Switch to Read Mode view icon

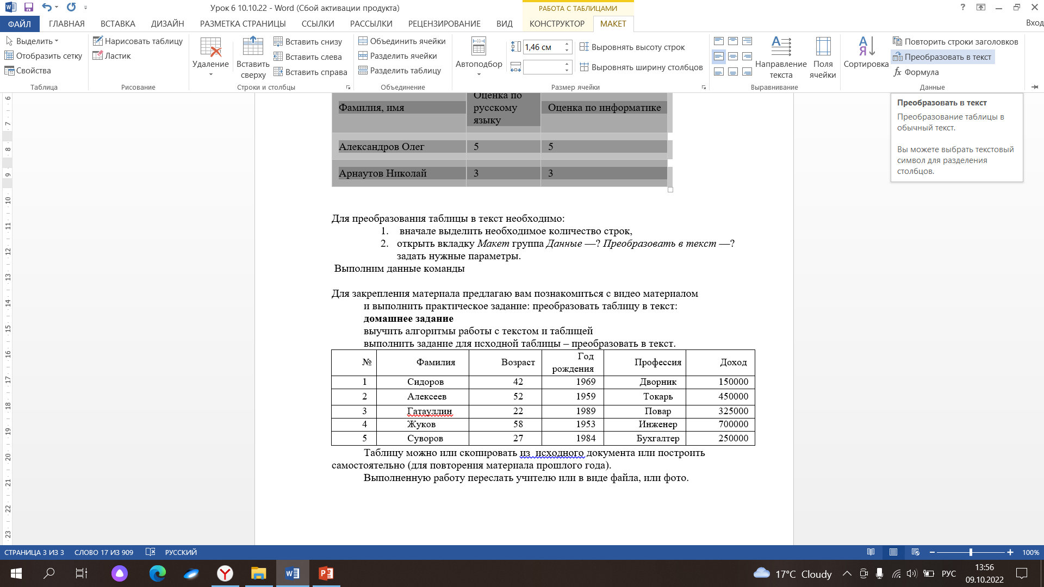coord(871,552)
